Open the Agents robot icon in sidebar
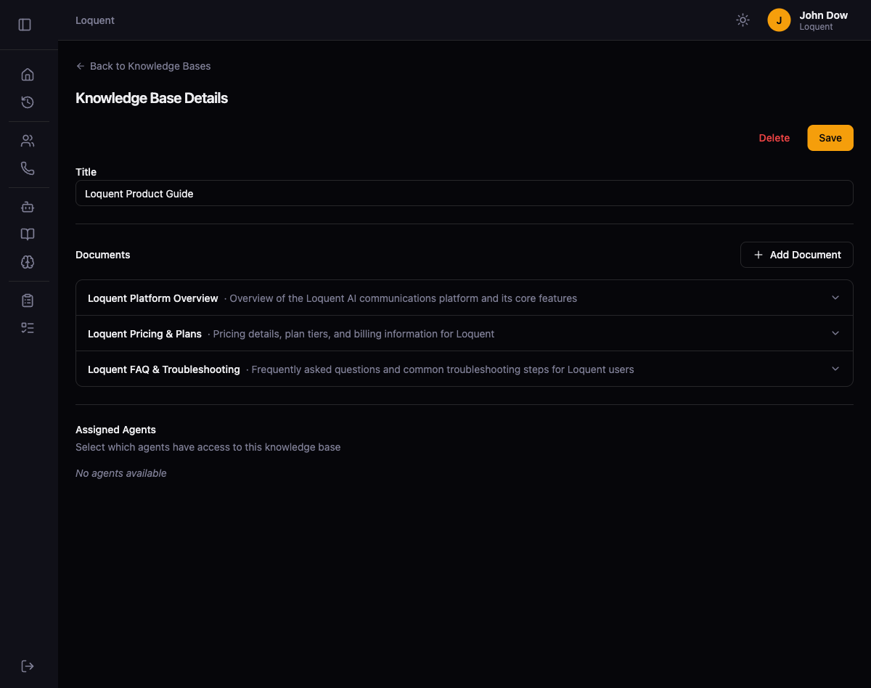Image resolution: width=871 pixels, height=688 pixels. click(28, 207)
